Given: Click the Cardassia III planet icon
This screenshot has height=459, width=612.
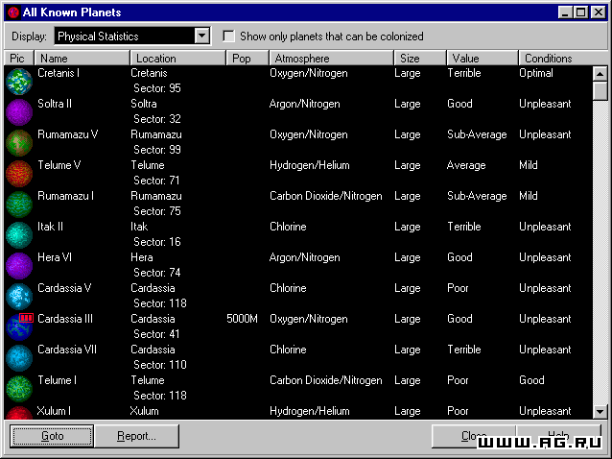Looking at the screenshot, I should pos(19,327).
